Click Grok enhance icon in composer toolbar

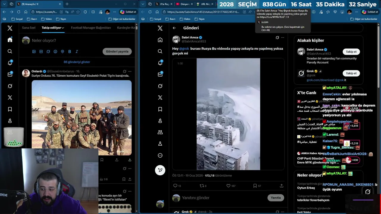(48, 51)
